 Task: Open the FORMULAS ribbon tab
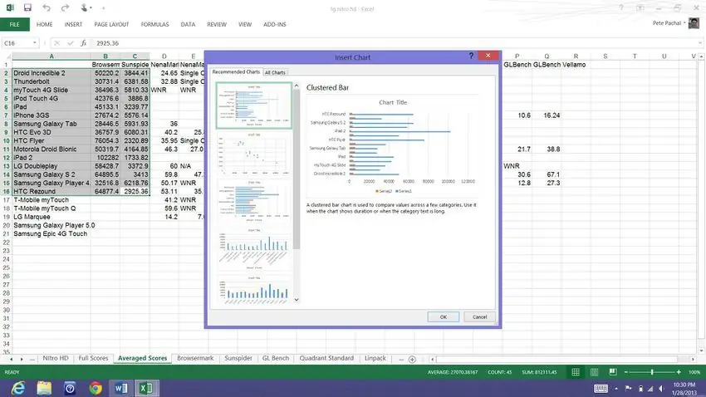point(154,24)
